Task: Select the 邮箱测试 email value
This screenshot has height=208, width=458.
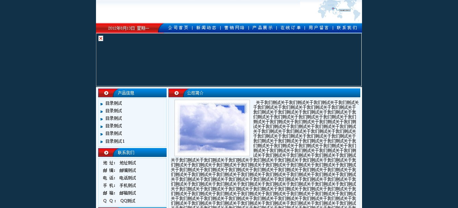Action: (128, 193)
